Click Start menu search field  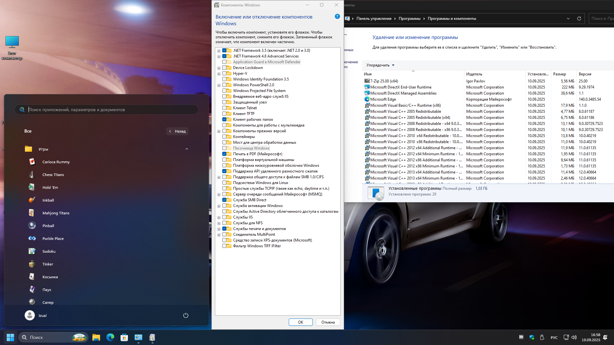coord(106,110)
